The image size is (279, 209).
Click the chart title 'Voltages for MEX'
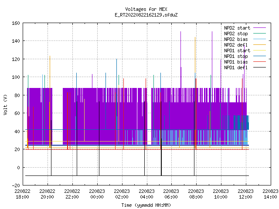pos(146,9)
